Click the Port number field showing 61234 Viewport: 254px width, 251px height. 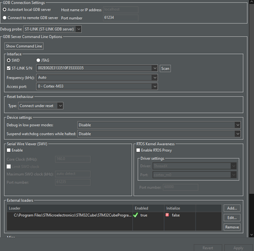121,18
